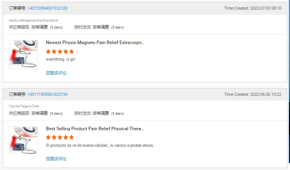
Task: Select reviewer name Camila Pagani, Chile
Action: pos(24,106)
